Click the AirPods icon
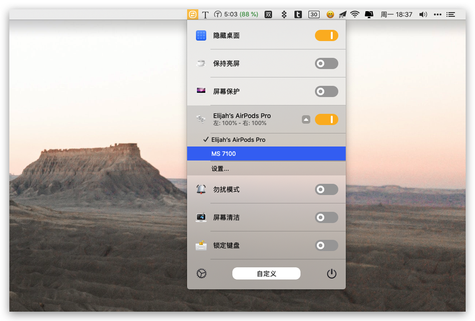Screen dimensions: 475x321 [201, 119]
